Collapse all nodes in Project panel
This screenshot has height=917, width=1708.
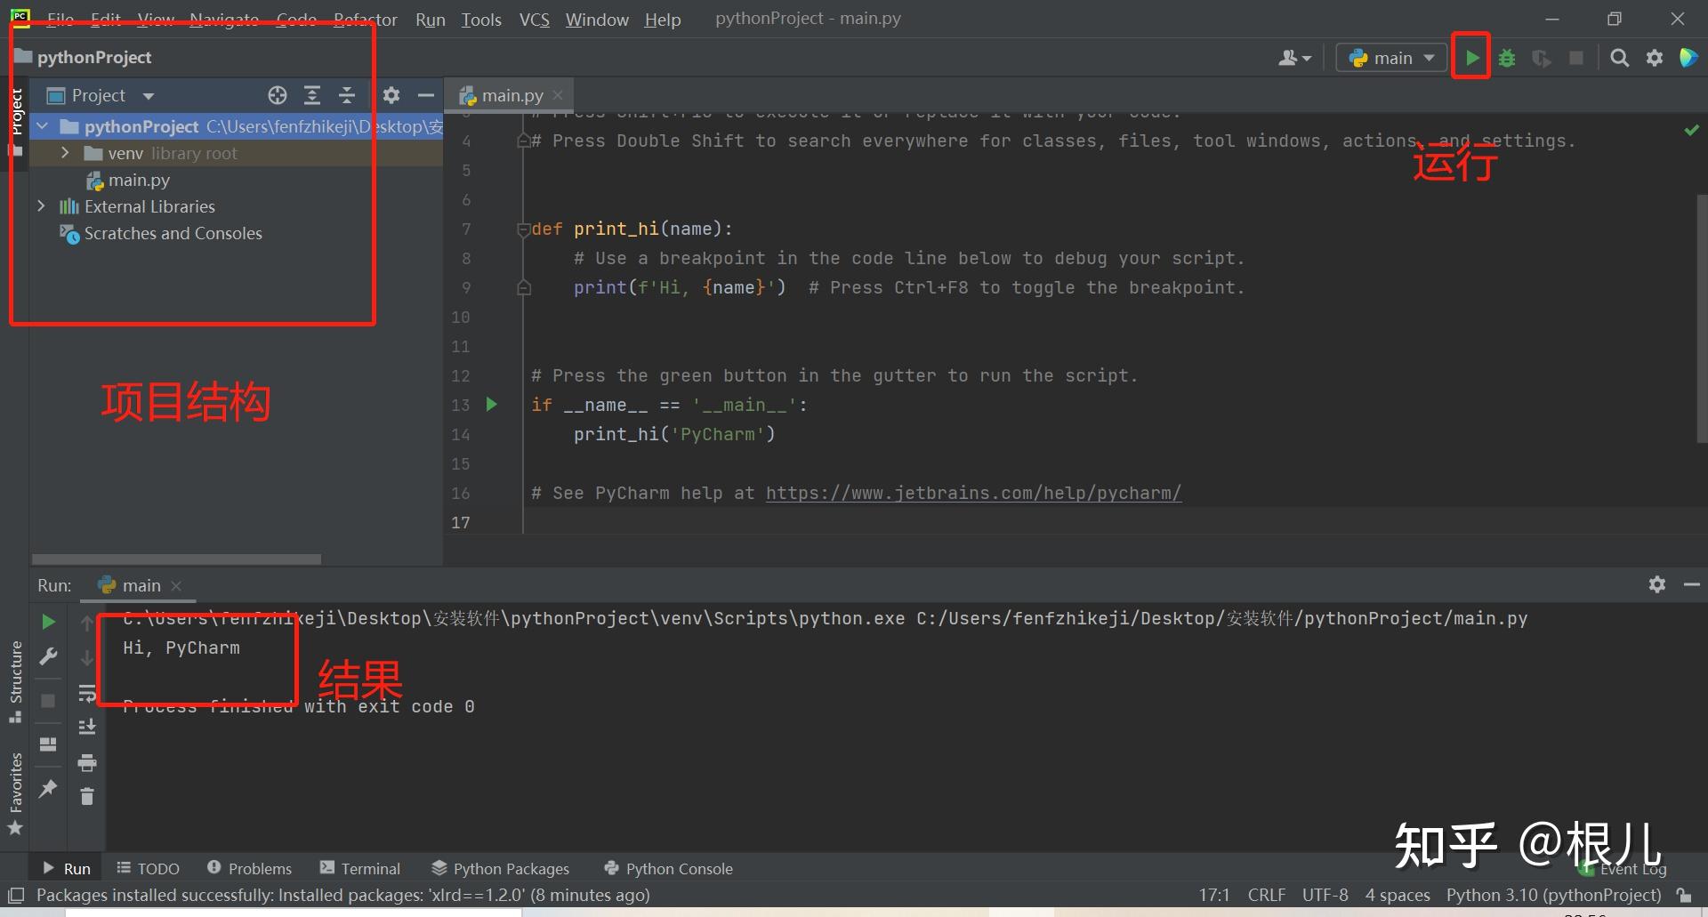[347, 95]
